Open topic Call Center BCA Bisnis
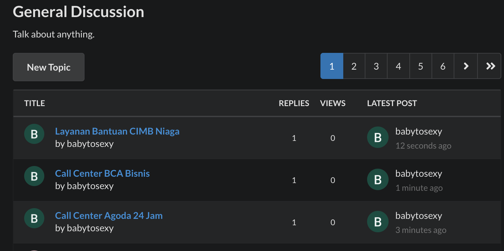 102,173
